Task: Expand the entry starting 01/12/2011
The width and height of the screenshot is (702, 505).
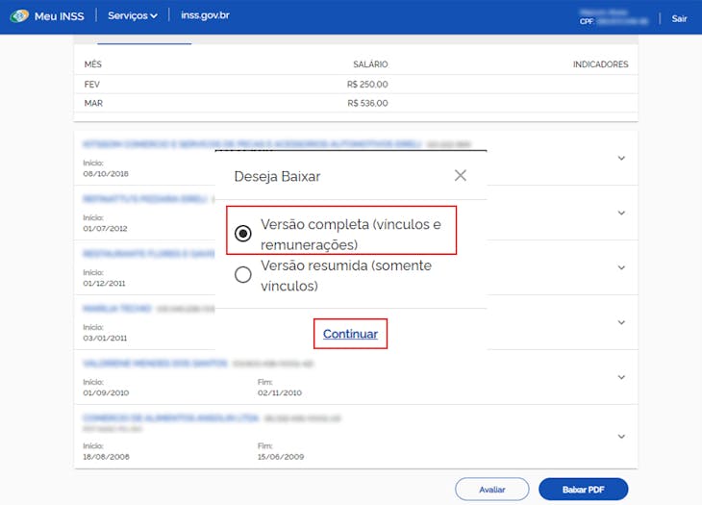Action: point(621,267)
